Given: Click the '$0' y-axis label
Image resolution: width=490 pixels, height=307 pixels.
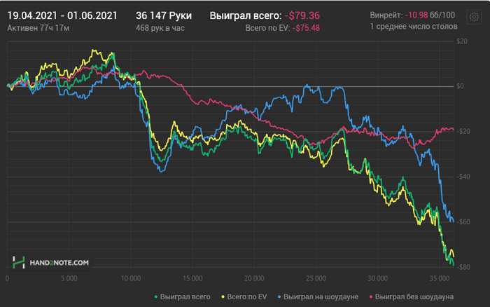Looking at the screenshot, I should 460,86.
